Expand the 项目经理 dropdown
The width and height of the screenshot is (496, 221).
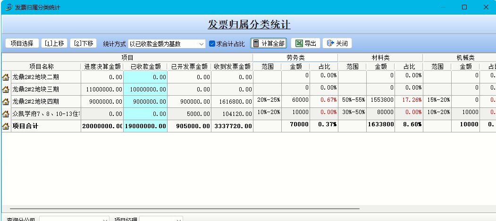click(178, 219)
